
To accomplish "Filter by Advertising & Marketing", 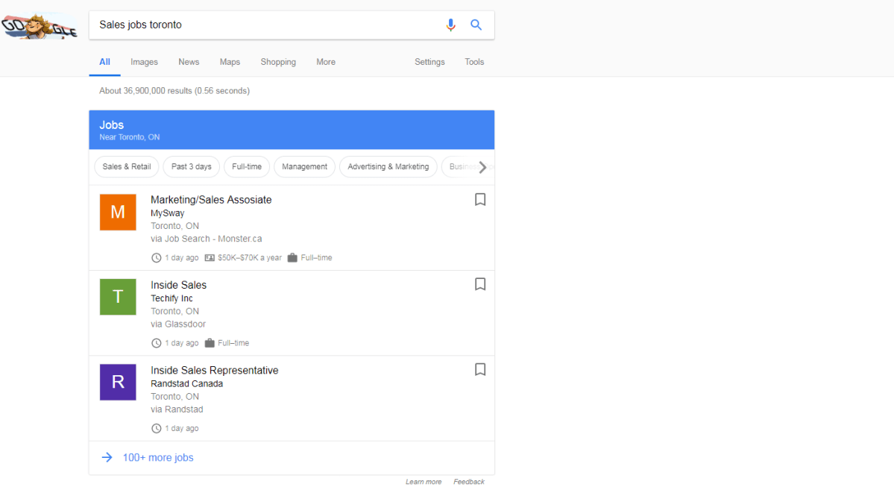I will 388,166.
